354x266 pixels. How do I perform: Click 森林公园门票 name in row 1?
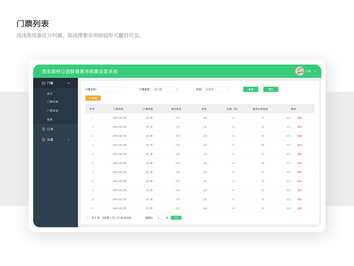[119, 118]
